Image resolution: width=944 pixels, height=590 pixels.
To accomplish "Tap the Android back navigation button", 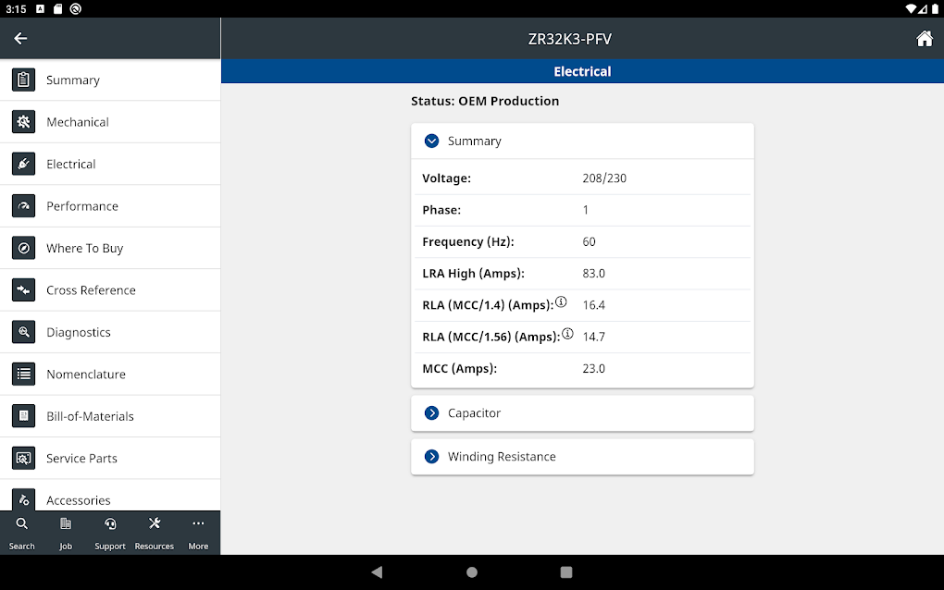I will 377,572.
